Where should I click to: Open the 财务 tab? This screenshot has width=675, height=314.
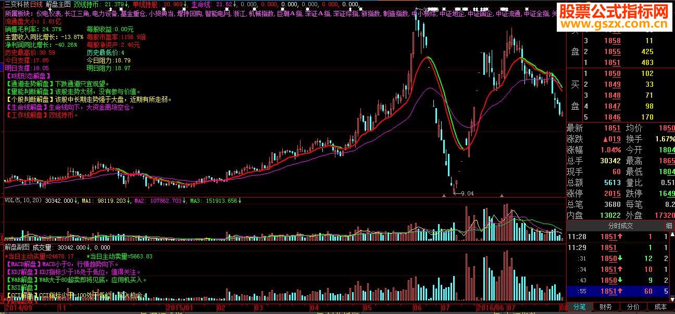point(606,307)
